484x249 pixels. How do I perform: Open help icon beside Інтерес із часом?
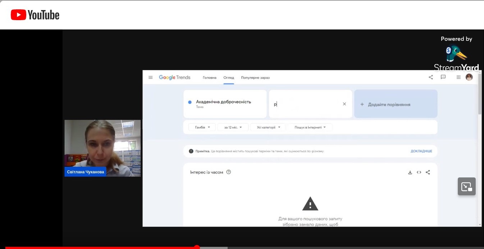(229, 172)
